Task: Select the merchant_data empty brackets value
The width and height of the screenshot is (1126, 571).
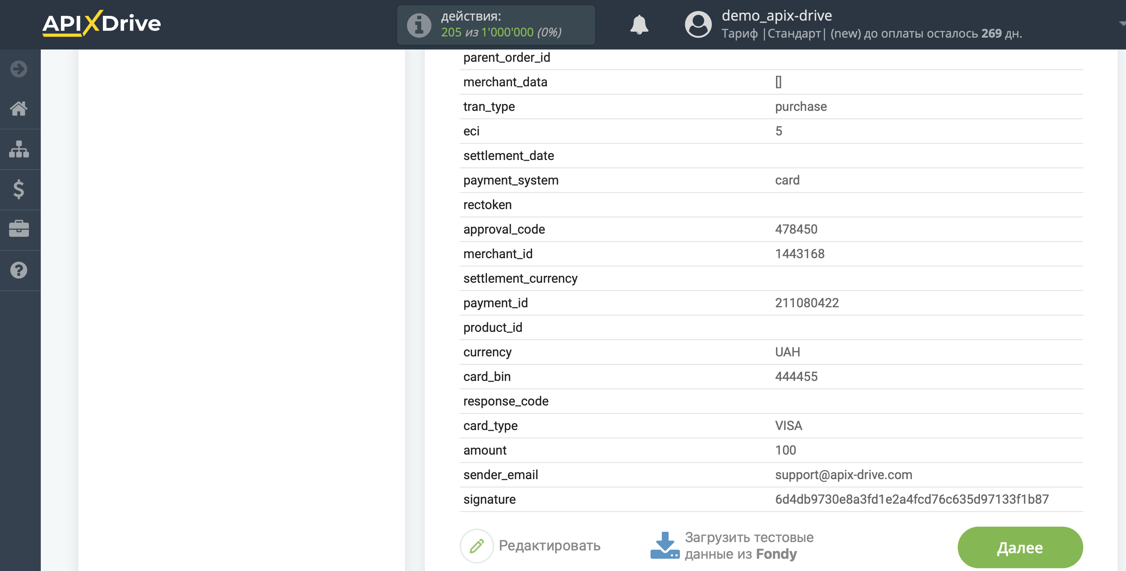Action: tap(778, 82)
